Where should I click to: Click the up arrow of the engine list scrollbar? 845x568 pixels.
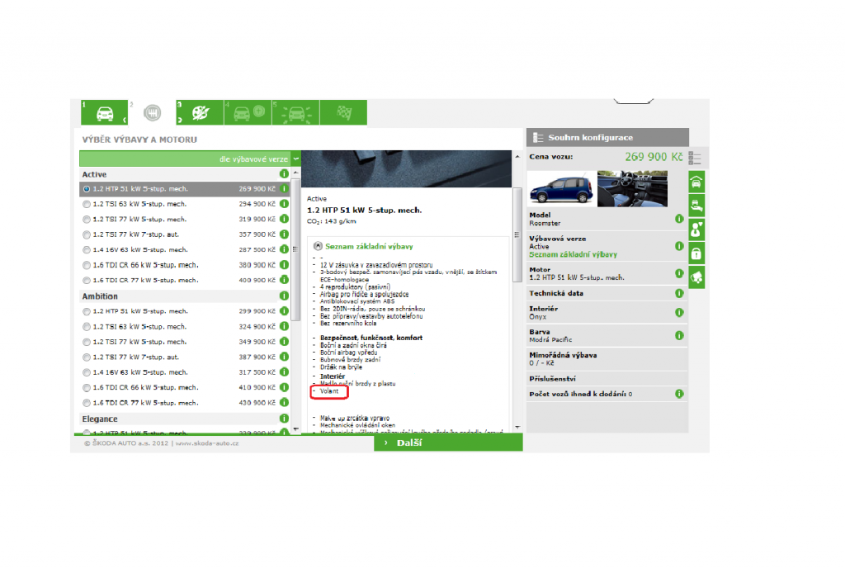pyautogui.click(x=296, y=173)
